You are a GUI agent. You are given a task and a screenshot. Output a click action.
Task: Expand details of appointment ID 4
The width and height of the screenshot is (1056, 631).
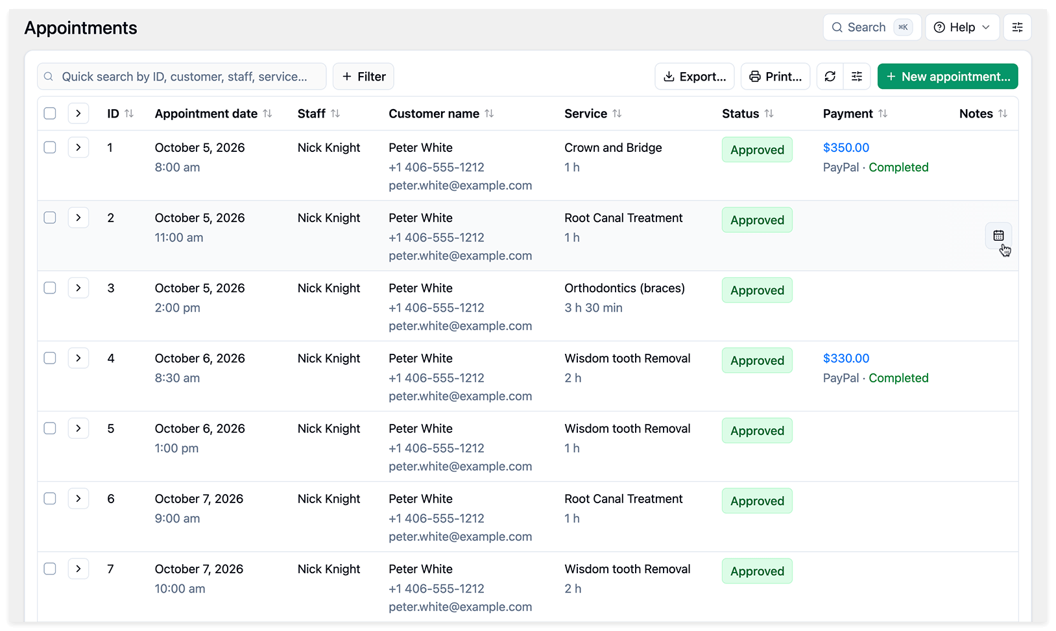[78, 358]
